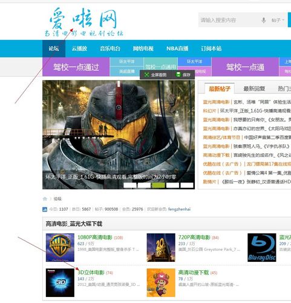Image resolution: width=291 pixels, height=303 pixels.
Task: Click the section header 高清电影_蓝光大碟下载
Action: 74,224
